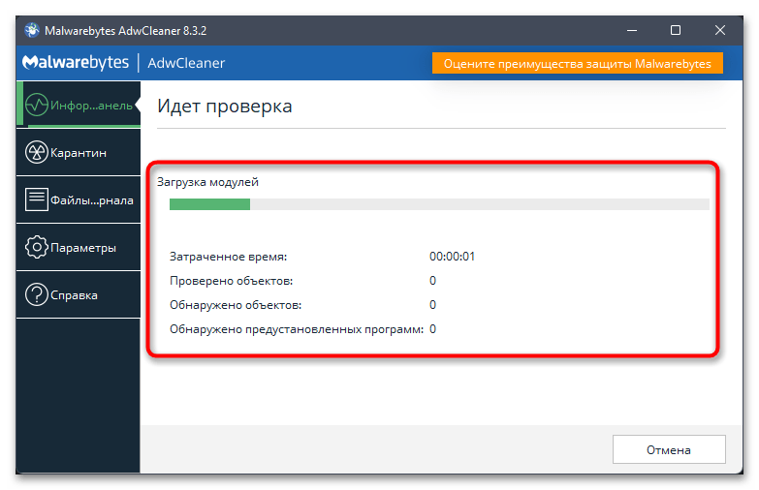
Task: Open the Справка help section
Action: 79,294
